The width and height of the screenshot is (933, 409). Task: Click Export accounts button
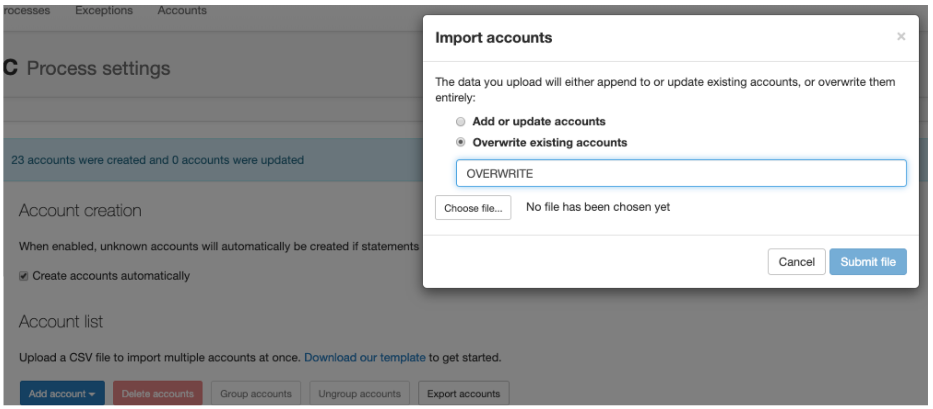click(x=463, y=393)
